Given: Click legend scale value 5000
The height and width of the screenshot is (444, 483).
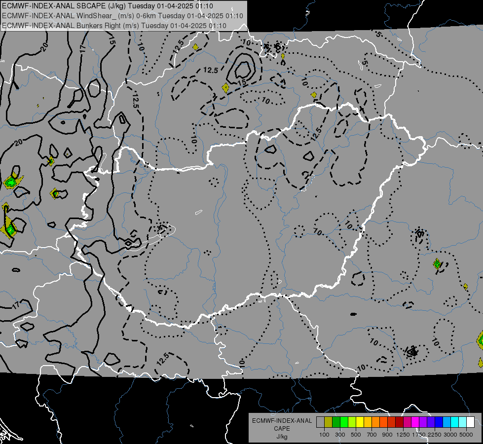Looking at the screenshot, I should pos(466,435).
